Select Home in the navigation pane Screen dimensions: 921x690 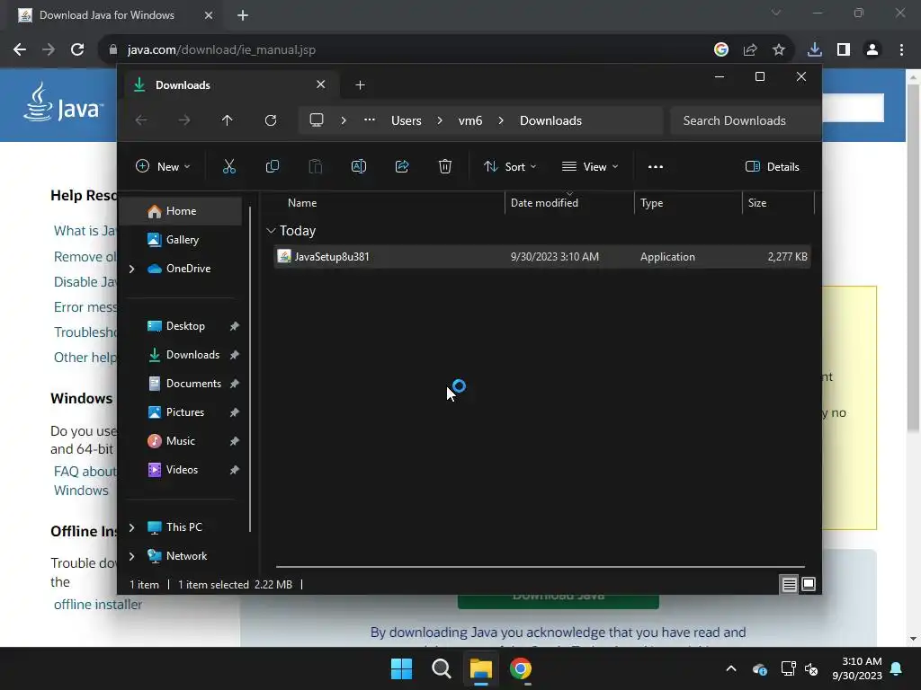[181, 211]
